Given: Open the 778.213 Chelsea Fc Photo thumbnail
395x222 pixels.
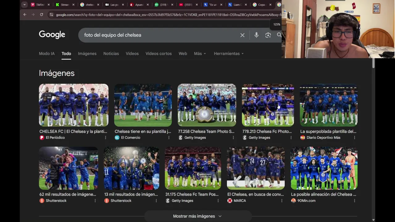Looking at the screenshot, I should point(268,105).
